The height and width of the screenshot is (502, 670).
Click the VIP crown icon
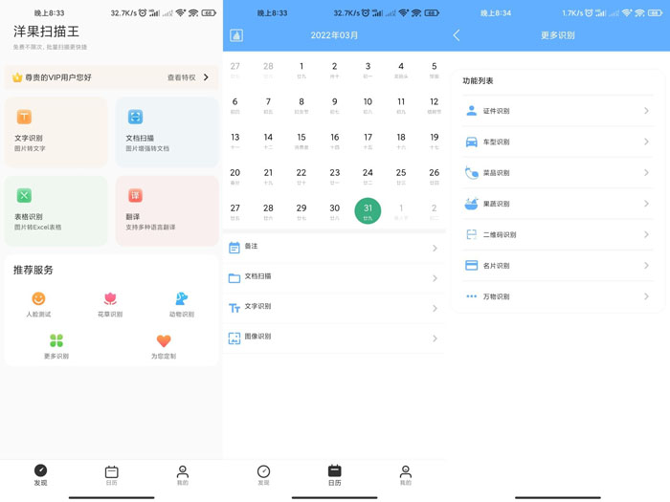(17, 77)
